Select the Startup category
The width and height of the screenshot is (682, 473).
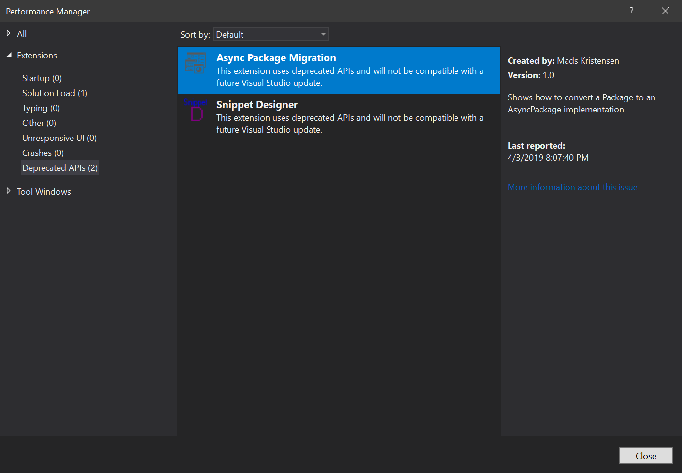[42, 78]
